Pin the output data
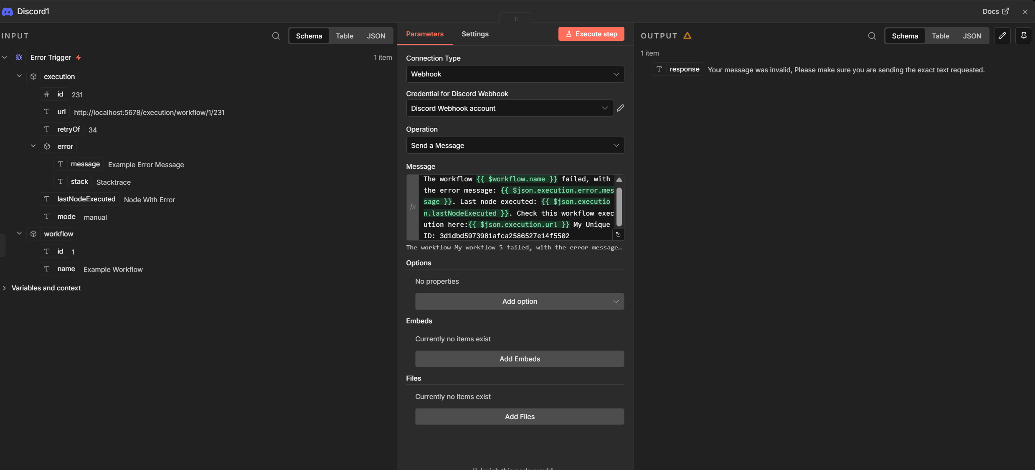Screen dimensions: 1035x470 [1023, 36]
